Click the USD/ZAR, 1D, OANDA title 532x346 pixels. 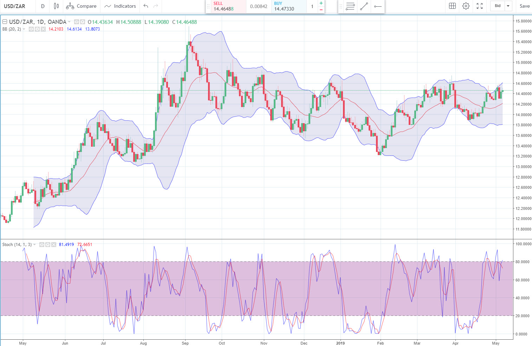click(38, 22)
